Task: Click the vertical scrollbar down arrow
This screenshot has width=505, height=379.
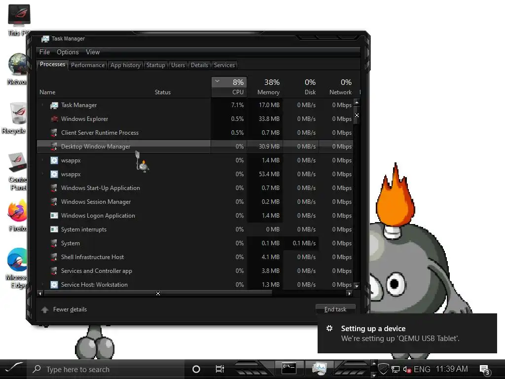Action: click(x=357, y=286)
